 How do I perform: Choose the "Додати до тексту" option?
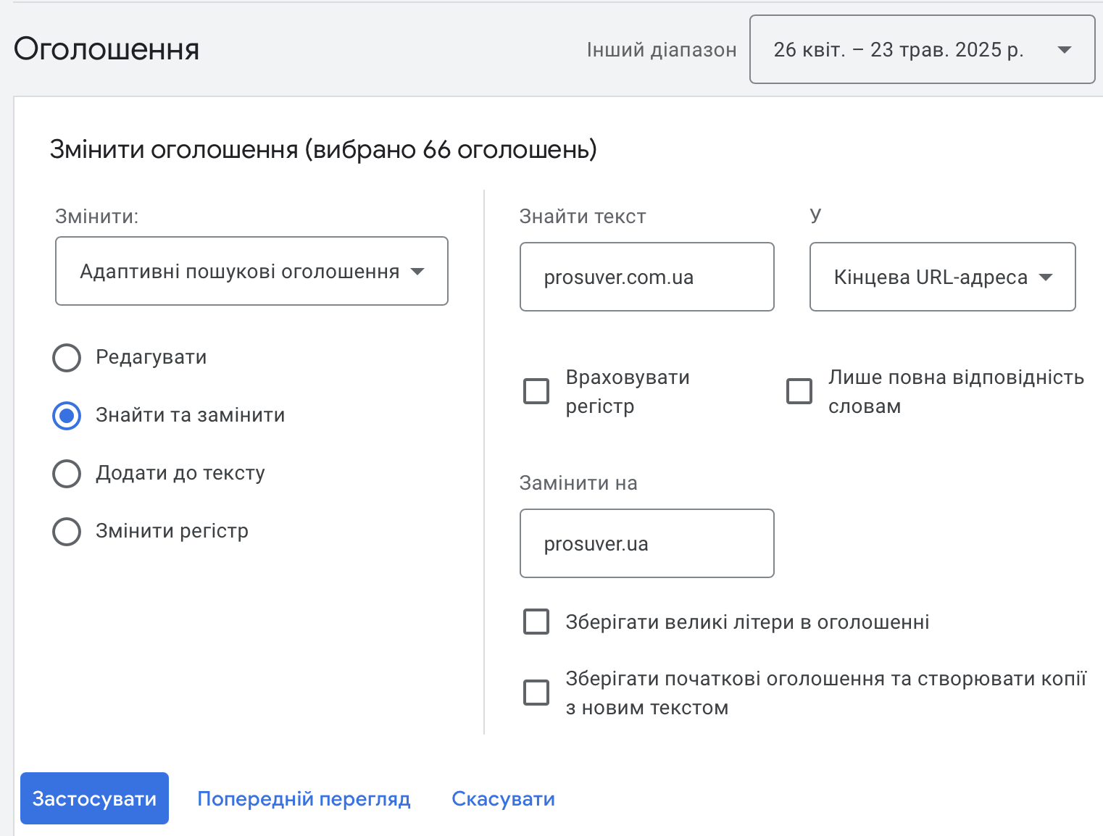[x=66, y=473]
